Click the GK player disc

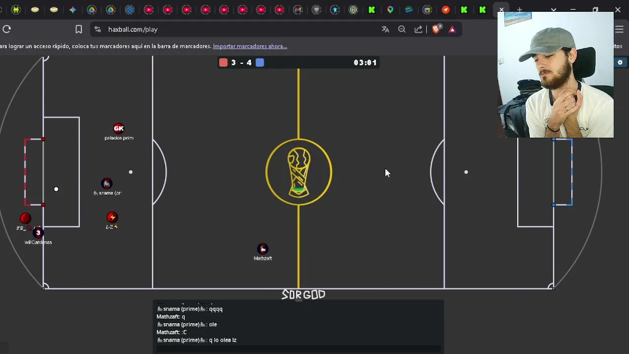119,128
